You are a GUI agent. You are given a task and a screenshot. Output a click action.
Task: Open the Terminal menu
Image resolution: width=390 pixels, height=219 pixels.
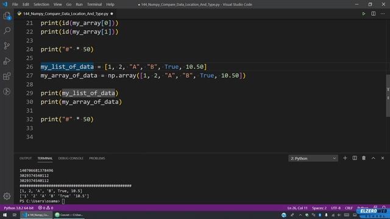click(94, 4)
